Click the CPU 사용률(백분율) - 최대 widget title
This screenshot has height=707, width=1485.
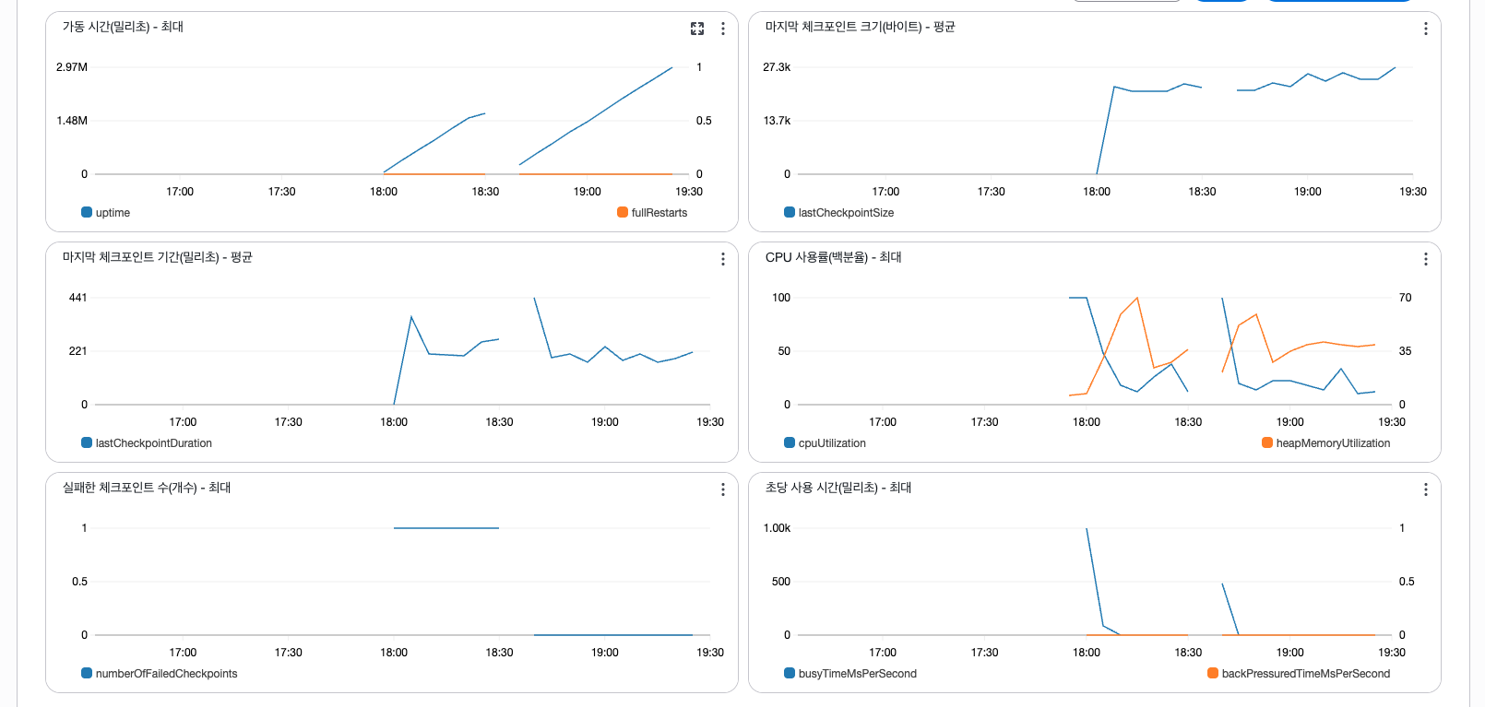pyautogui.click(x=833, y=257)
